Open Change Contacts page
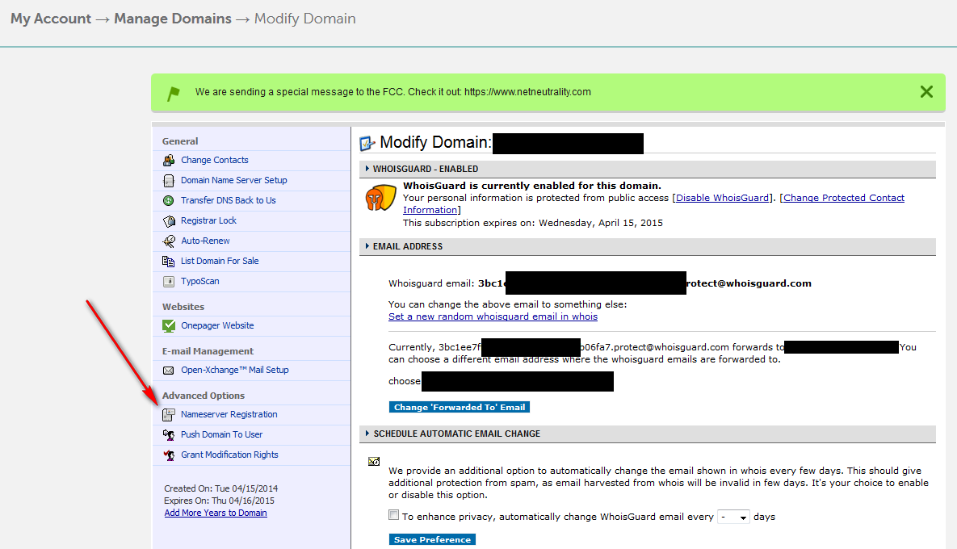The height and width of the screenshot is (549, 957). tap(214, 160)
